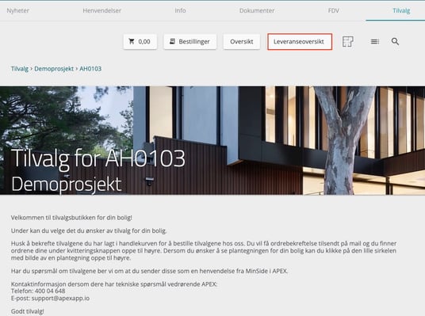Switch to the Nyheter tab

18,10
